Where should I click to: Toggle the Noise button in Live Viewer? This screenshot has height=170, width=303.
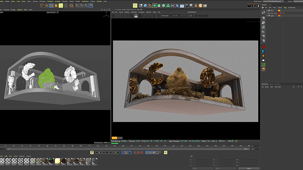120,138
